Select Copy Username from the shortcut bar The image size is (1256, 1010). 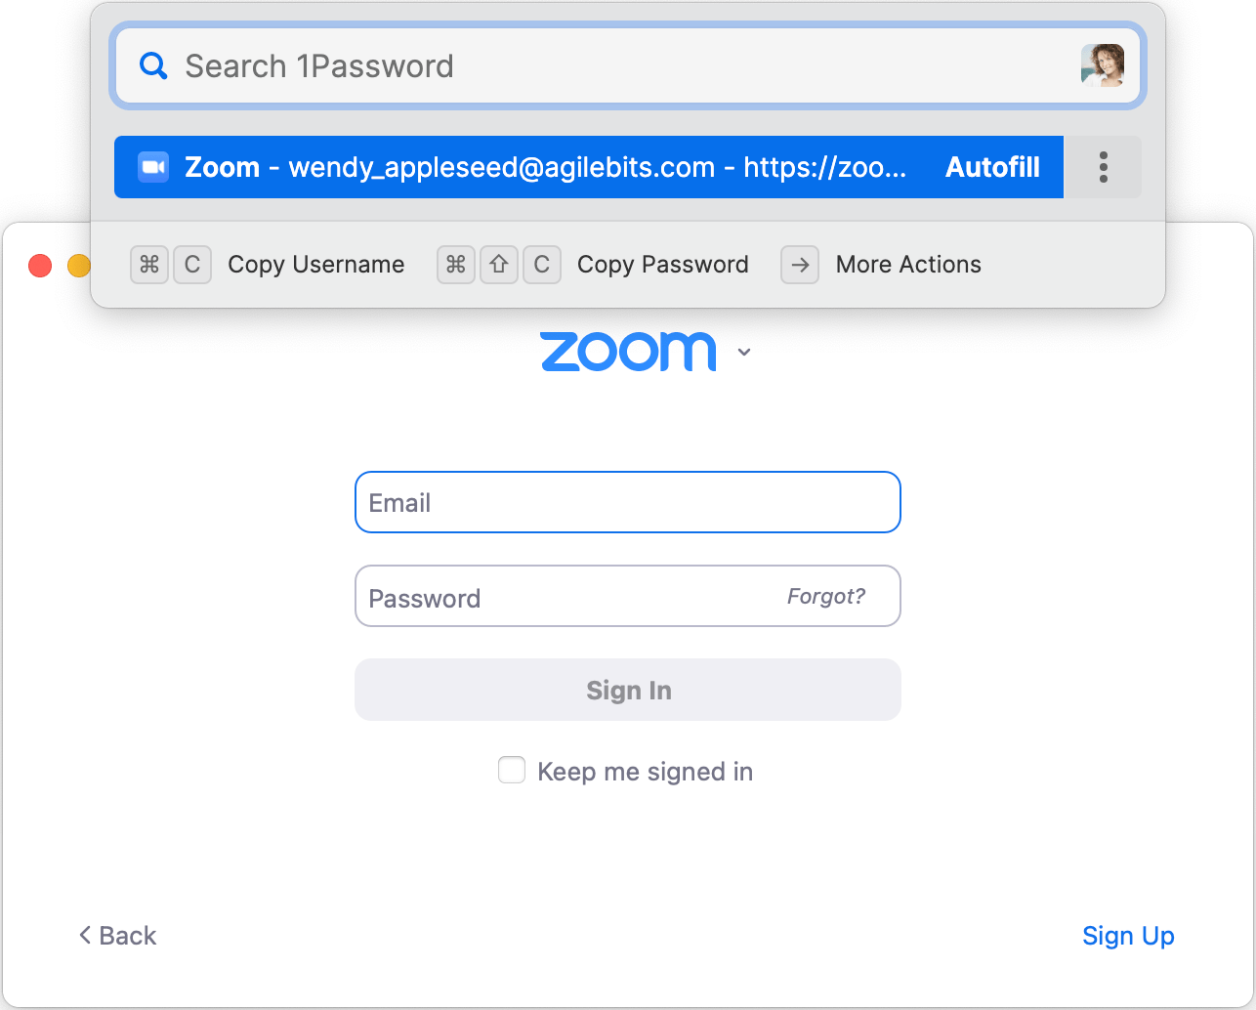tap(315, 264)
